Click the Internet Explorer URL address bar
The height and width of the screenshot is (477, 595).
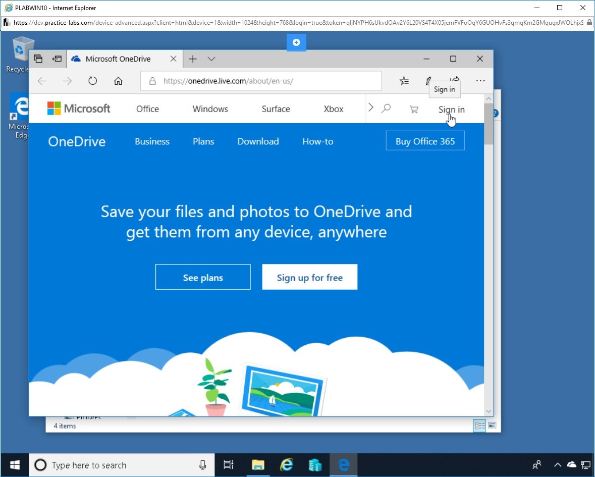click(x=298, y=23)
